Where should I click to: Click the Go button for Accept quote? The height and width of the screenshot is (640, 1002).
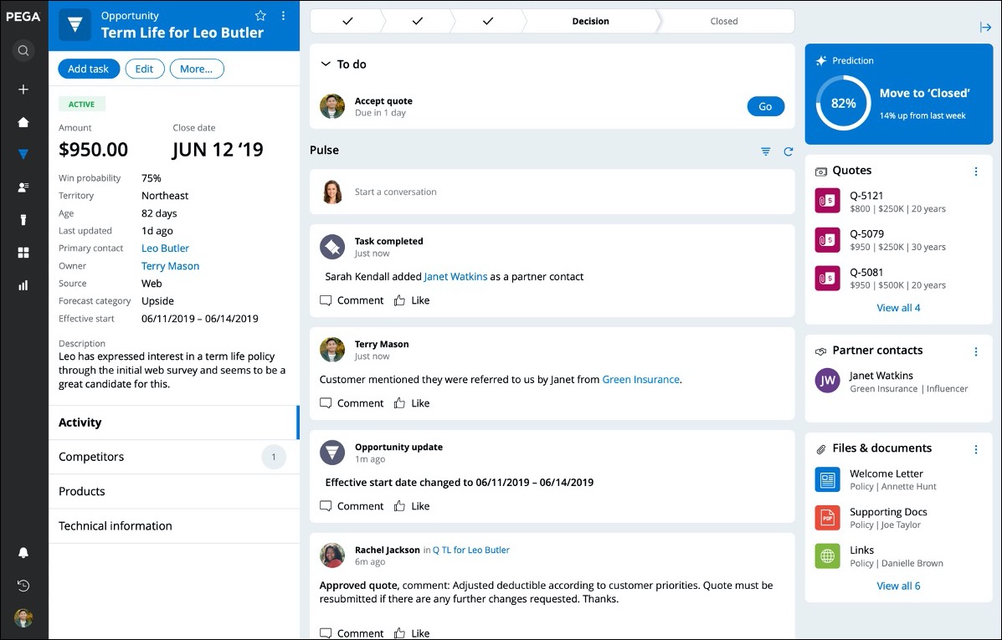tap(765, 106)
